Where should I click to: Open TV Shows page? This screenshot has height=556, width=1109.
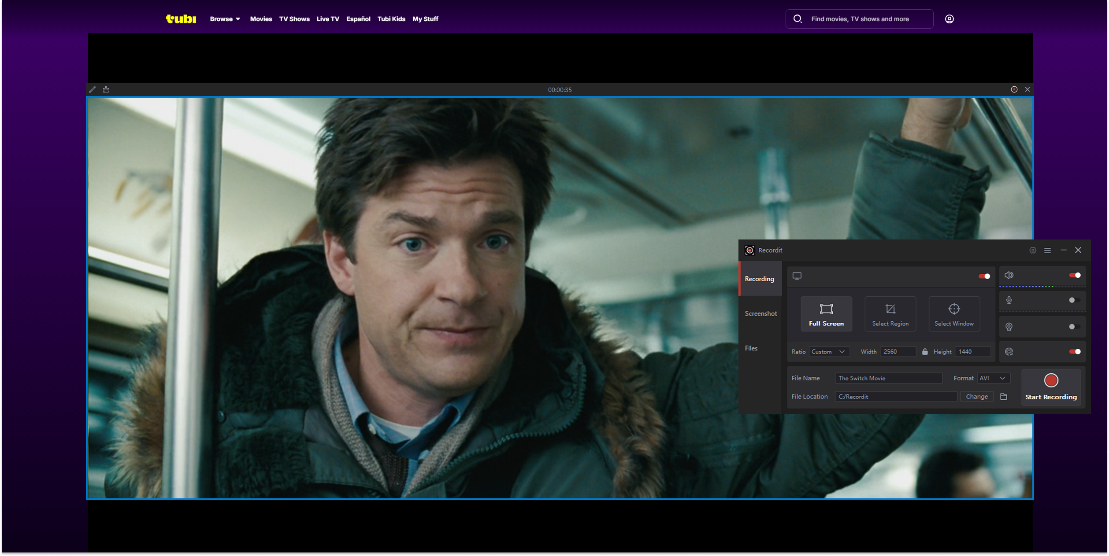[294, 19]
